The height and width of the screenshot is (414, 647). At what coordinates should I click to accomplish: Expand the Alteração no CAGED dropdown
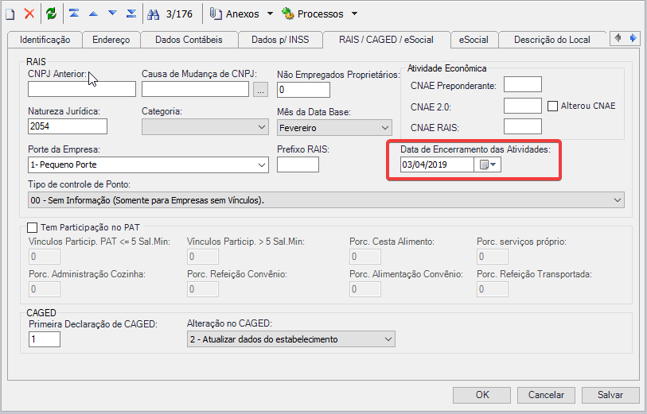point(388,339)
